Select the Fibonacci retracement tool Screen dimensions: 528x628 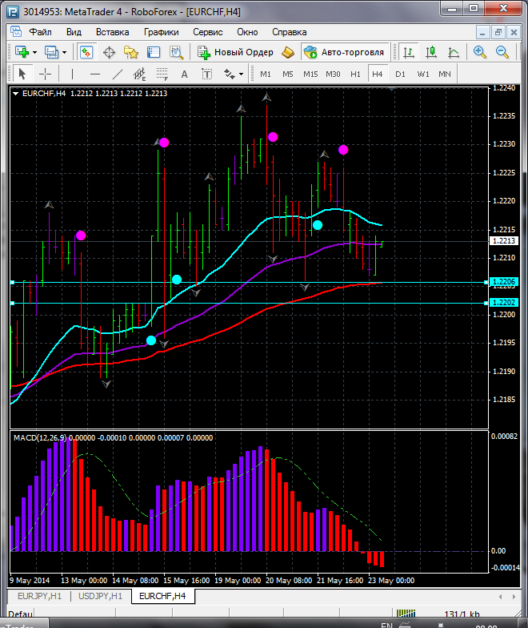coord(162,74)
